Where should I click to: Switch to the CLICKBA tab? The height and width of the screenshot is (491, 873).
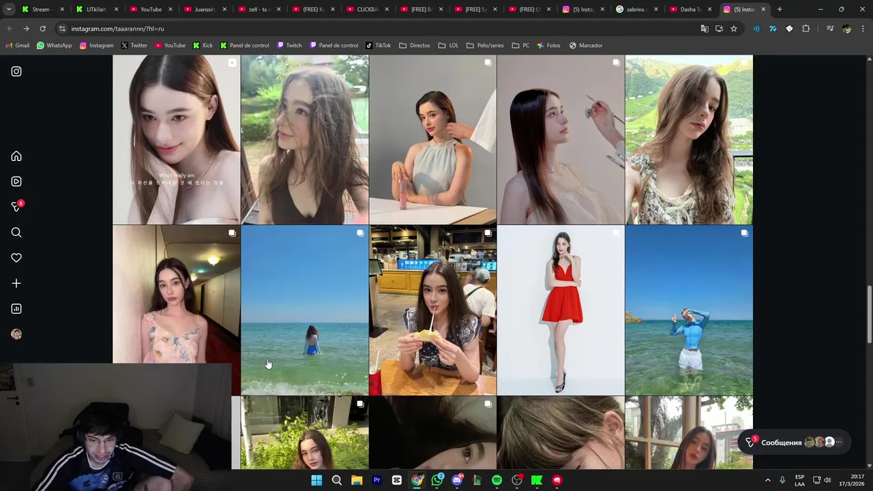click(367, 10)
